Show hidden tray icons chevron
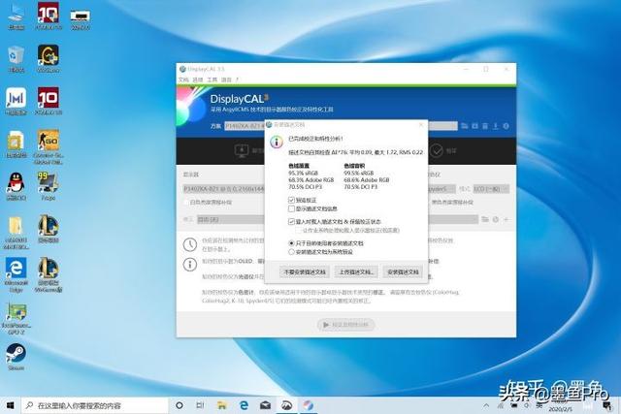Screen dimensions: 621x414 click(x=486, y=405)
